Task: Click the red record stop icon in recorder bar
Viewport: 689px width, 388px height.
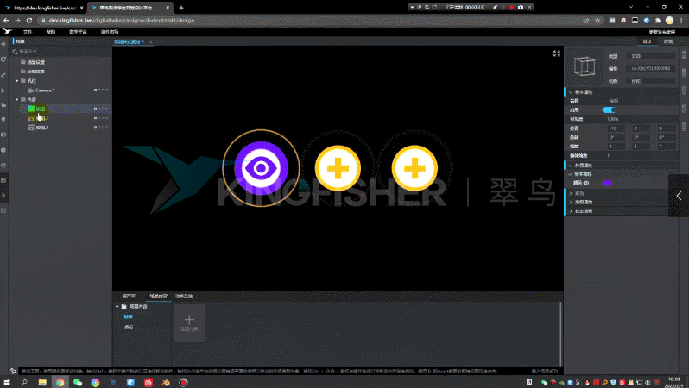Action: pyautogui.click(x=511, y=8)
